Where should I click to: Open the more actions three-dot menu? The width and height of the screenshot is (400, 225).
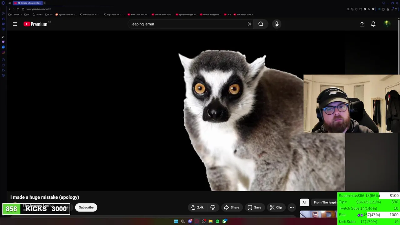click(x=292, y=207)
